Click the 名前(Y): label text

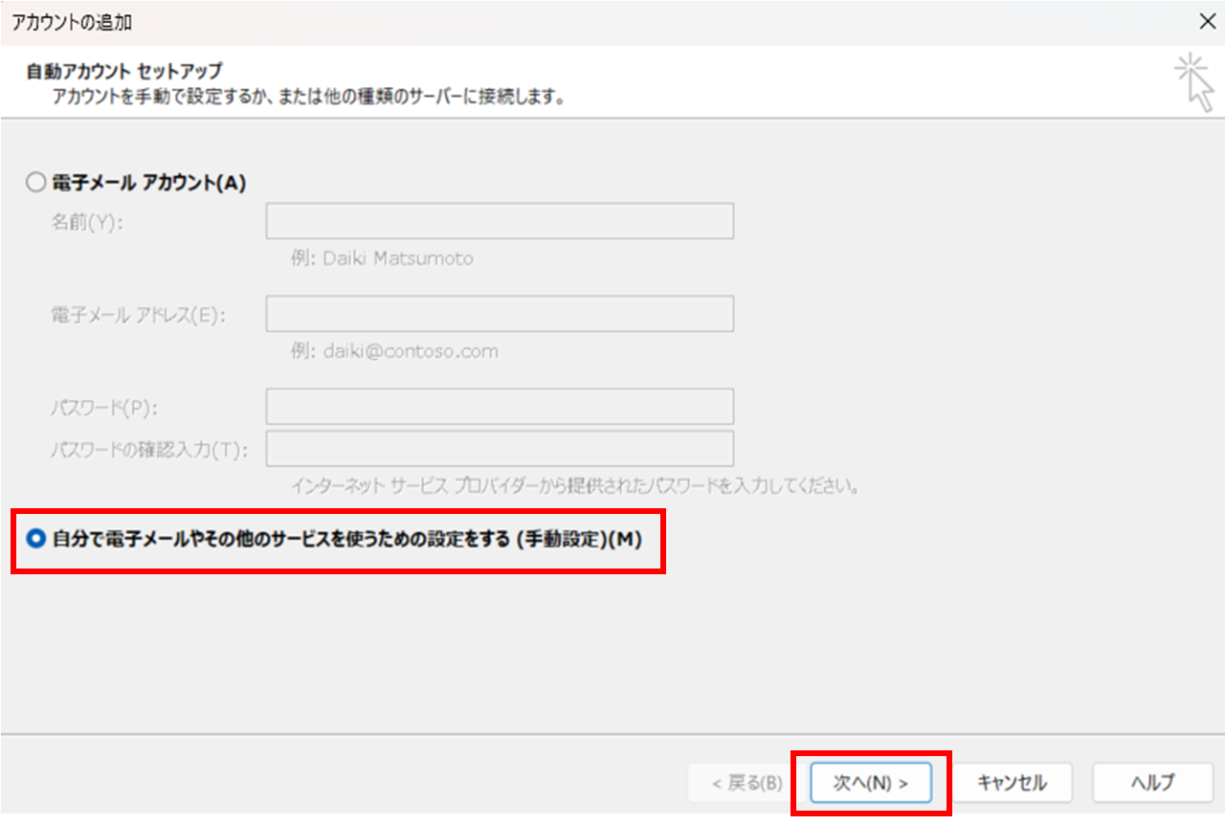click(88, 222)
